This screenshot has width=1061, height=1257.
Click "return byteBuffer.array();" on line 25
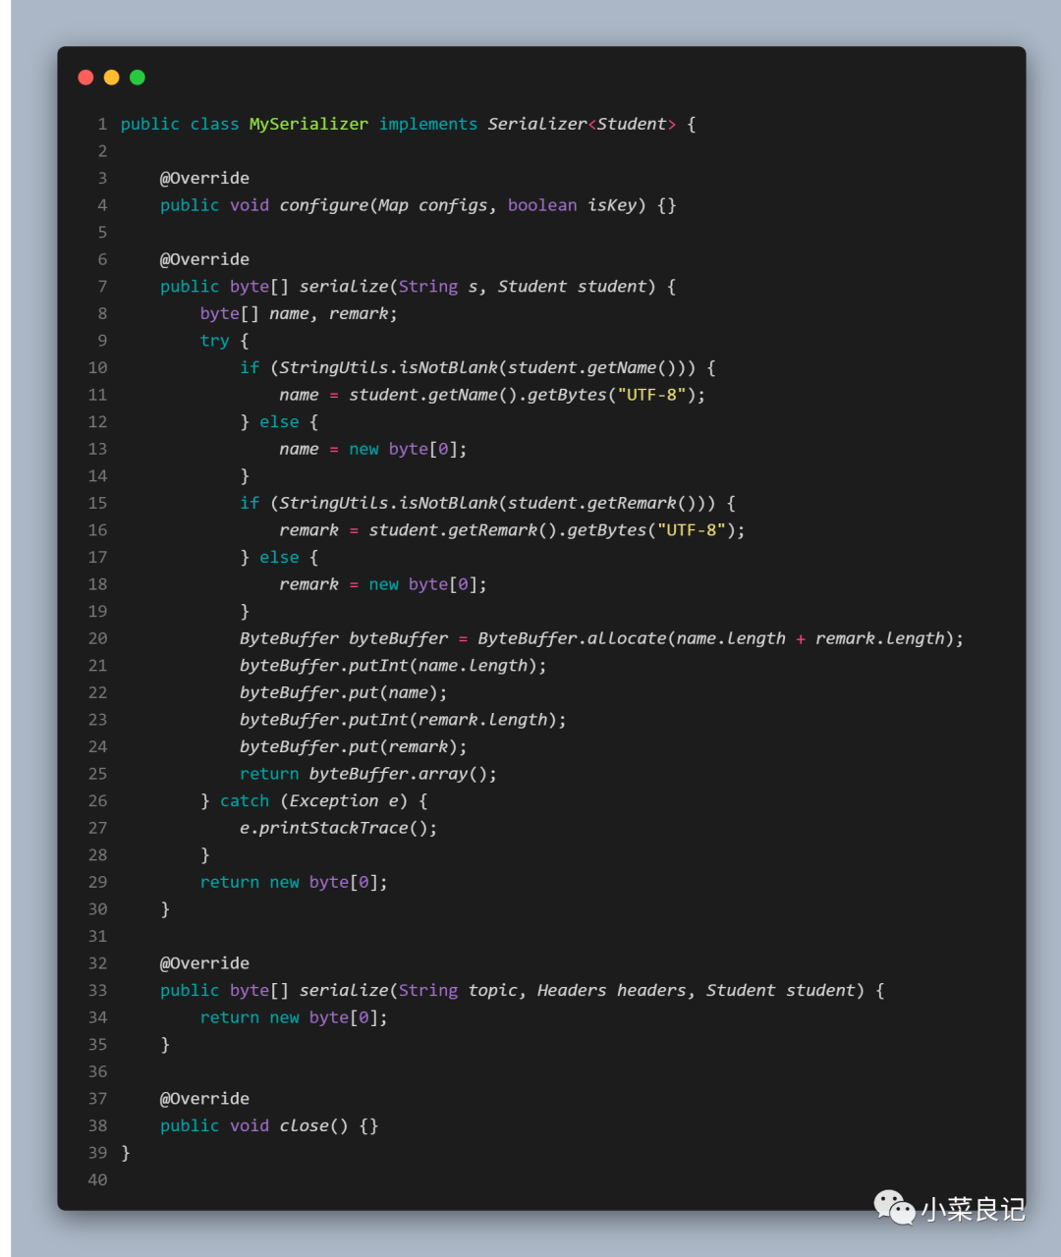click(368, 774)
